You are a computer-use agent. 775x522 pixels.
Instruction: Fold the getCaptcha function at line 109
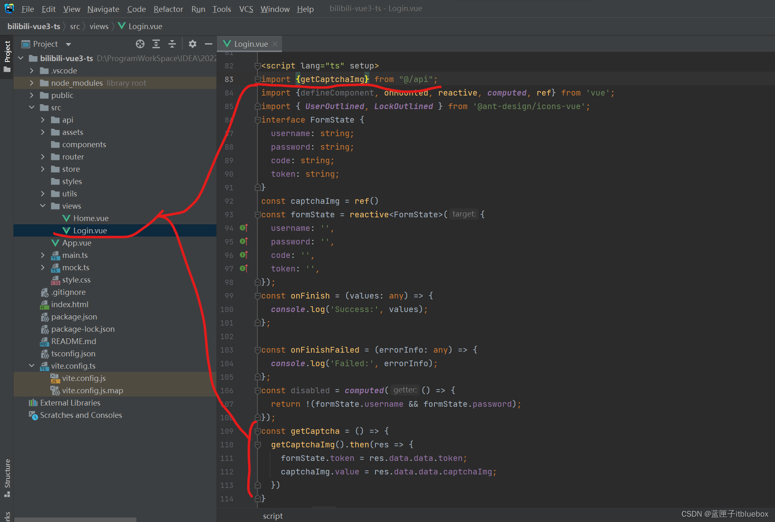257,431
